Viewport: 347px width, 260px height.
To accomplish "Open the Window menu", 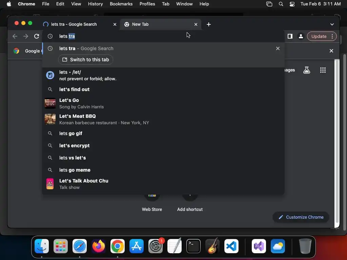I will click(x=184, y=4).
